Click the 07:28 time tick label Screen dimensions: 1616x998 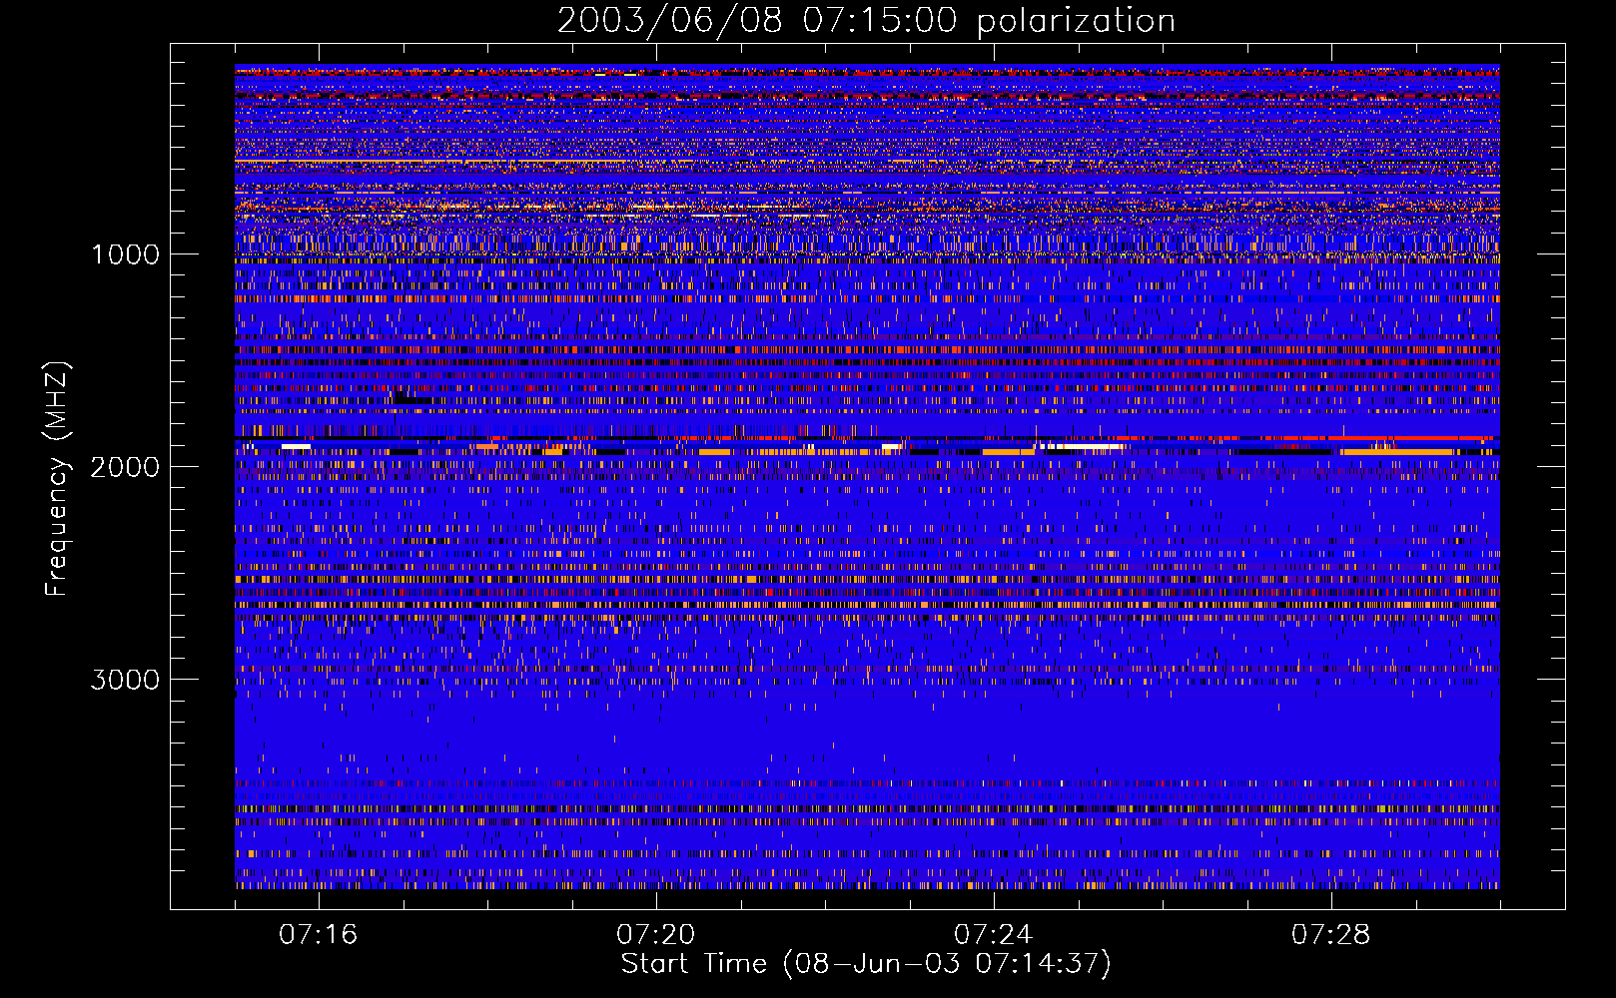1330,935
